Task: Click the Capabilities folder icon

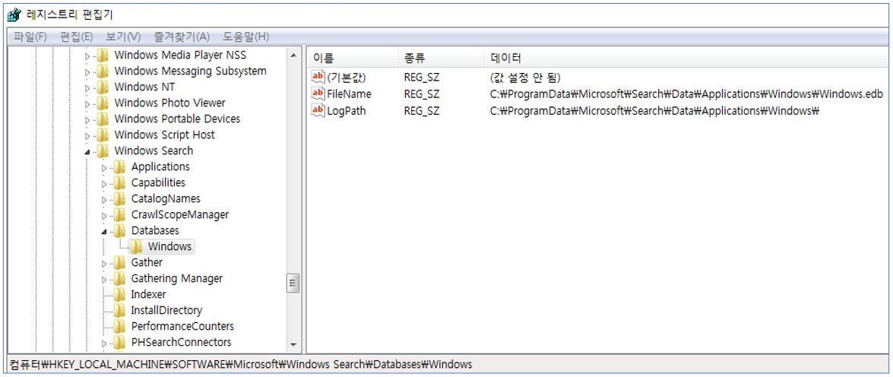Action: (119, 183)
